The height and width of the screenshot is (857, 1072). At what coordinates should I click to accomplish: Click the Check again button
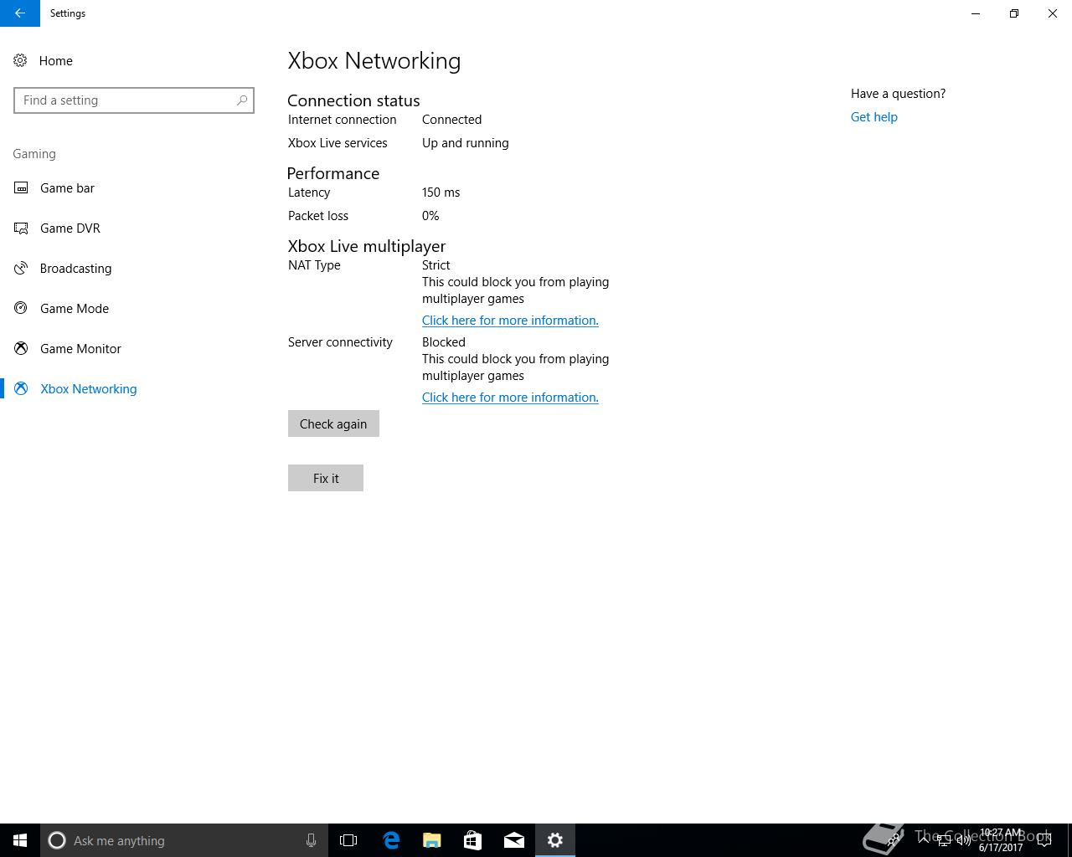point(333,423)
